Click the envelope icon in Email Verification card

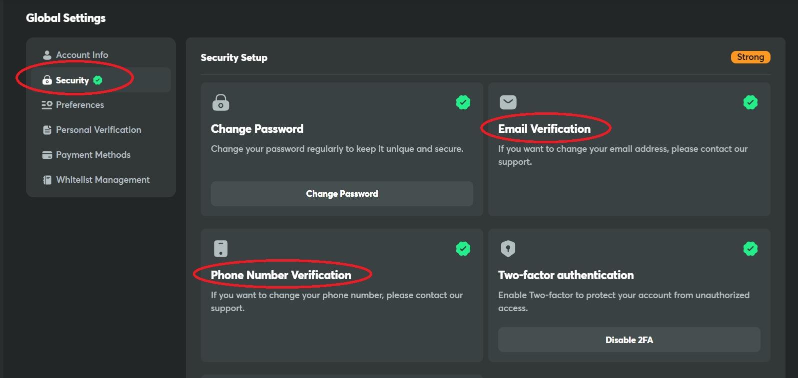coord(508,102)
